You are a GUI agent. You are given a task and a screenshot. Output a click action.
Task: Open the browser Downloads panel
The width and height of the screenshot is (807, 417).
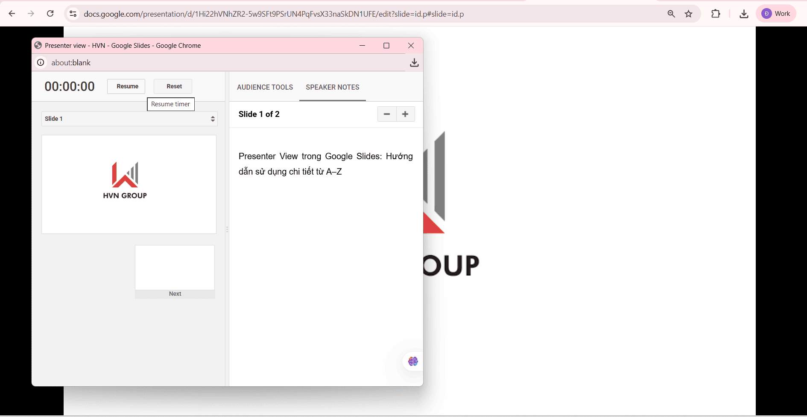pyautogui.click(x=744, y=13)
